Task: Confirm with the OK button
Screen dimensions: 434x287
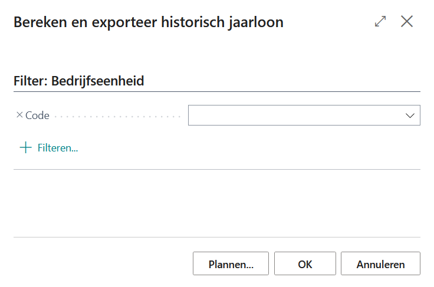Action: click(x=305, y=265)
